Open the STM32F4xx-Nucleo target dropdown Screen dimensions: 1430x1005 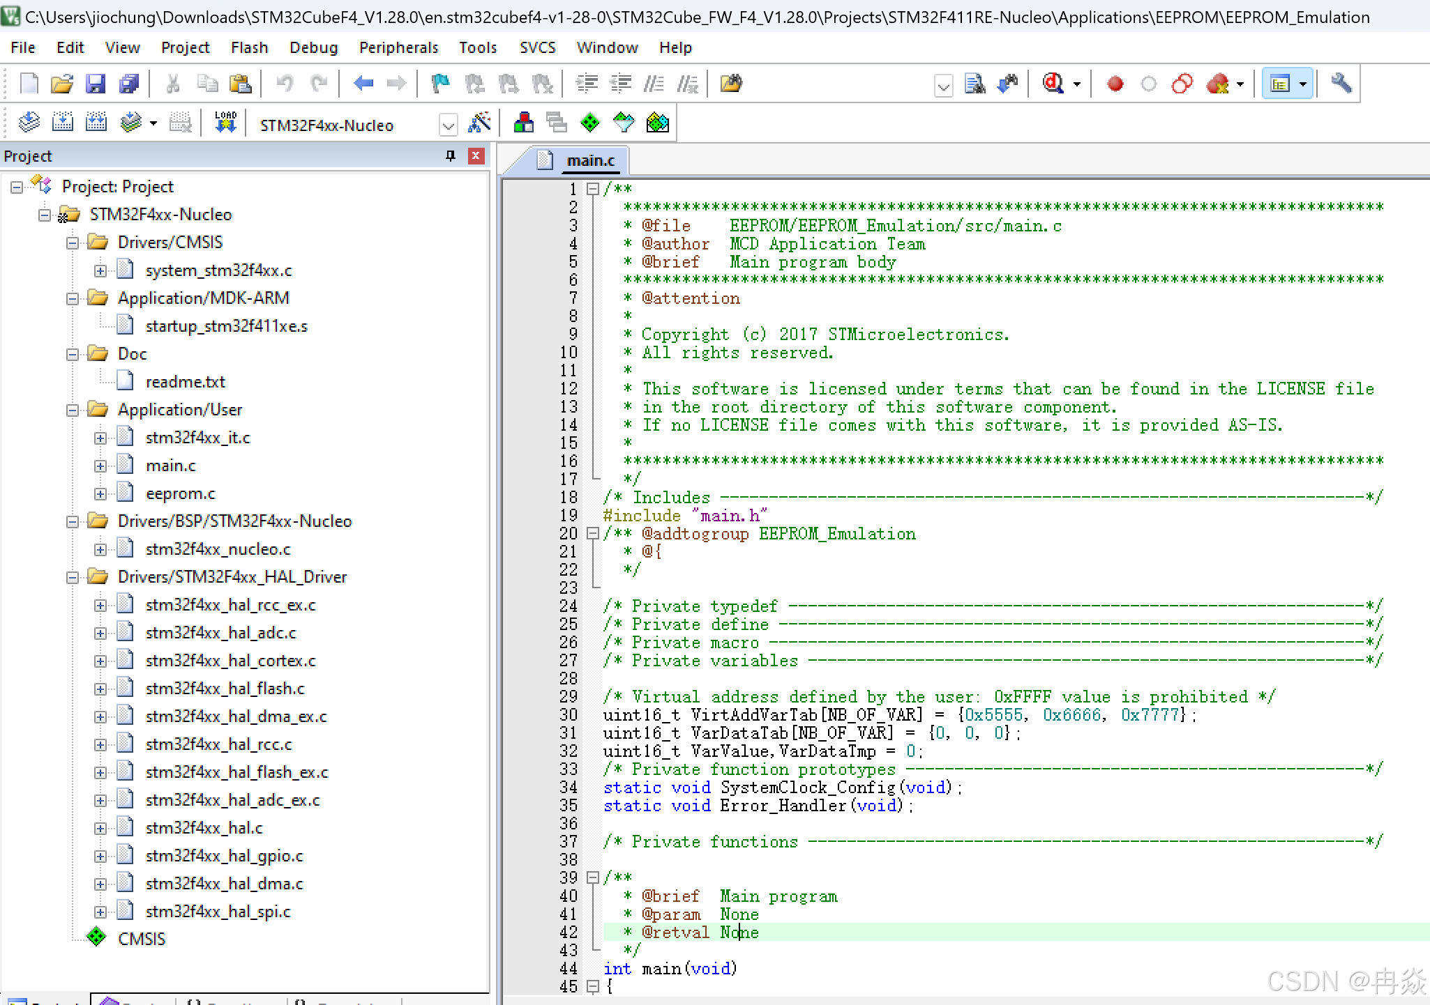[448, 125]
